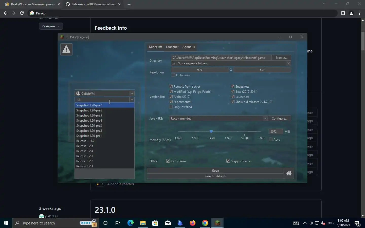The width and height of the screenshot is (365, 228).
Task: Enable Only installed checkbox
Action: 171,107
